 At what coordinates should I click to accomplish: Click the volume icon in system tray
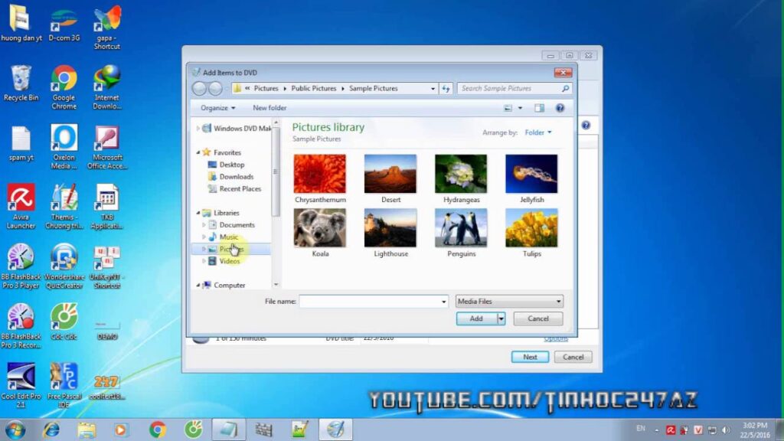tap(726, 430)
